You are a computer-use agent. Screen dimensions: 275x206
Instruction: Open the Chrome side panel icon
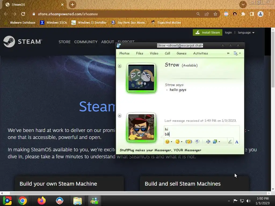pos(252,14)
